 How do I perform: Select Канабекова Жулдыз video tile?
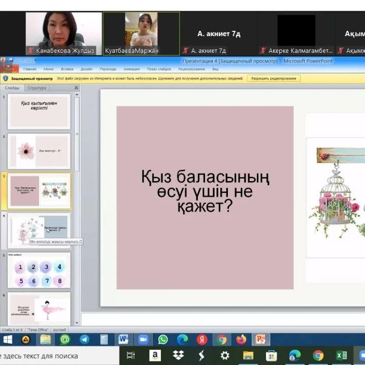[x=63, y=34]
